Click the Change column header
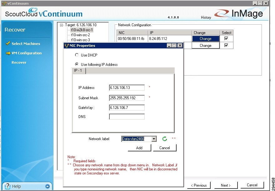This screenshot has width=275, height=191. point(206,32)
